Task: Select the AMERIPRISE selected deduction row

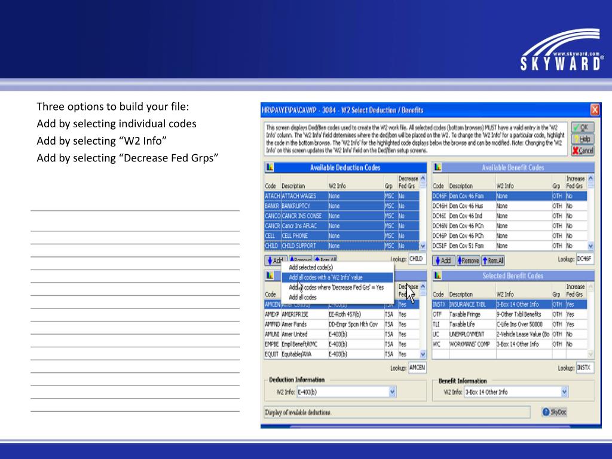Action: [342, 314]
